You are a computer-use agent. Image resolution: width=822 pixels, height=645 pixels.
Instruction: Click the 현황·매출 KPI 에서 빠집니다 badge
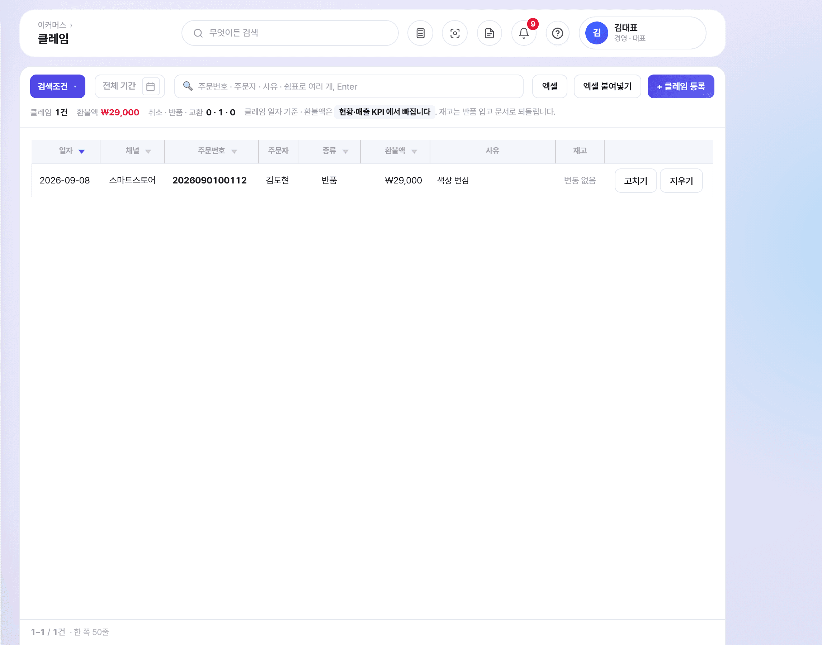(385, 112)
